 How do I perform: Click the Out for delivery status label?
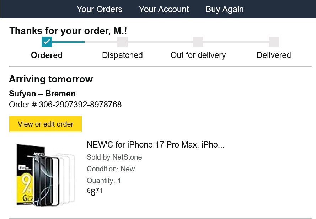[x=198, y=55]
